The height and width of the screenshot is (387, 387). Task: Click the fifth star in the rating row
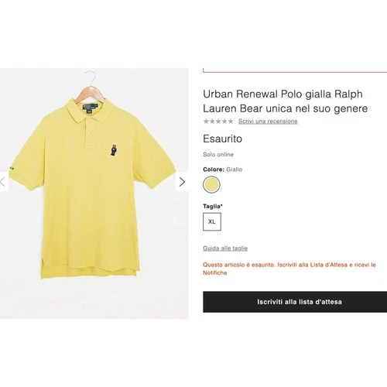pos(231,121)
